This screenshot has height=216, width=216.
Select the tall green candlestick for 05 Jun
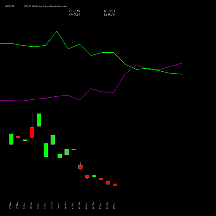point(46,150)
